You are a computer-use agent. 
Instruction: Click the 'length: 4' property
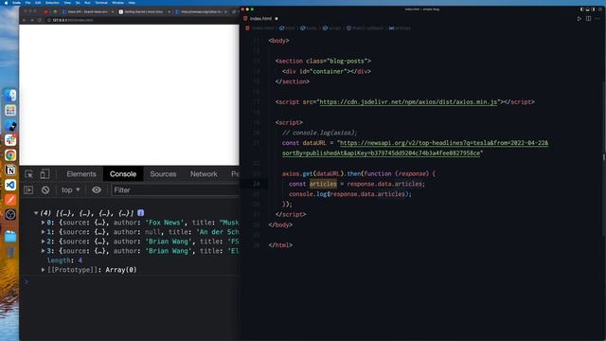click(64, 260)
